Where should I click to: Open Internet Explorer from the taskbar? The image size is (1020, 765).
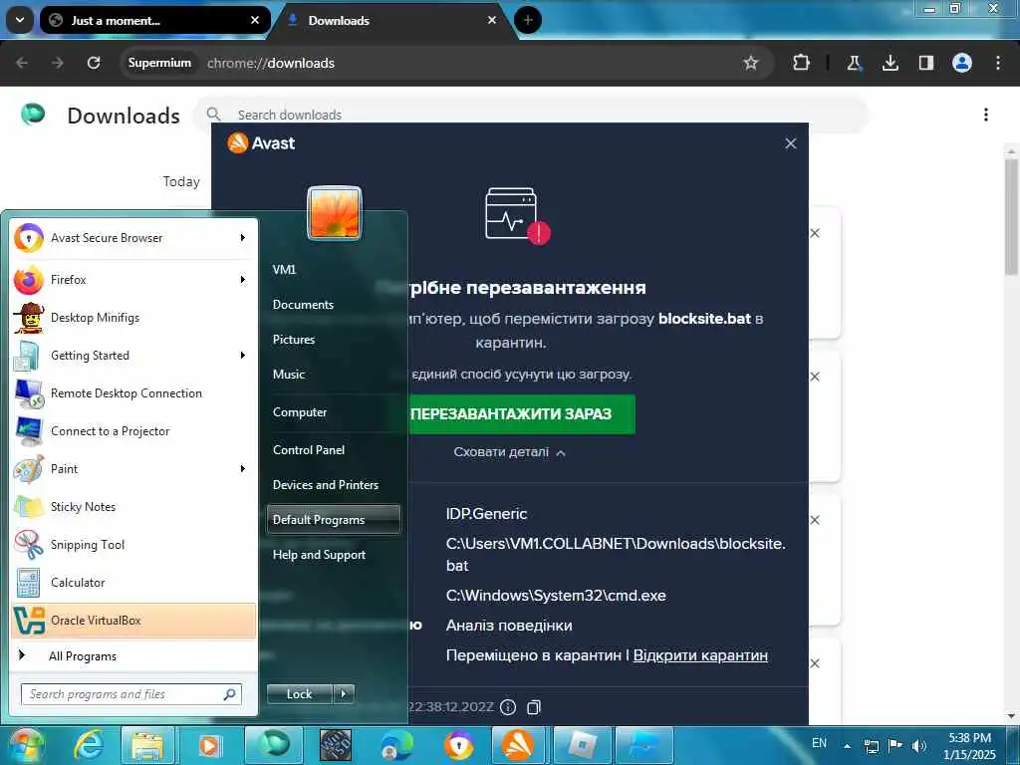89,745
